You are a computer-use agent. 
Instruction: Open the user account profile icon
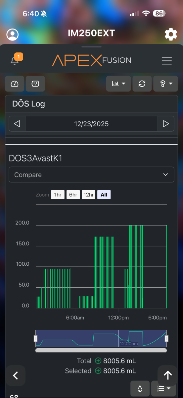pyautogui.click(x=13, y=34)
